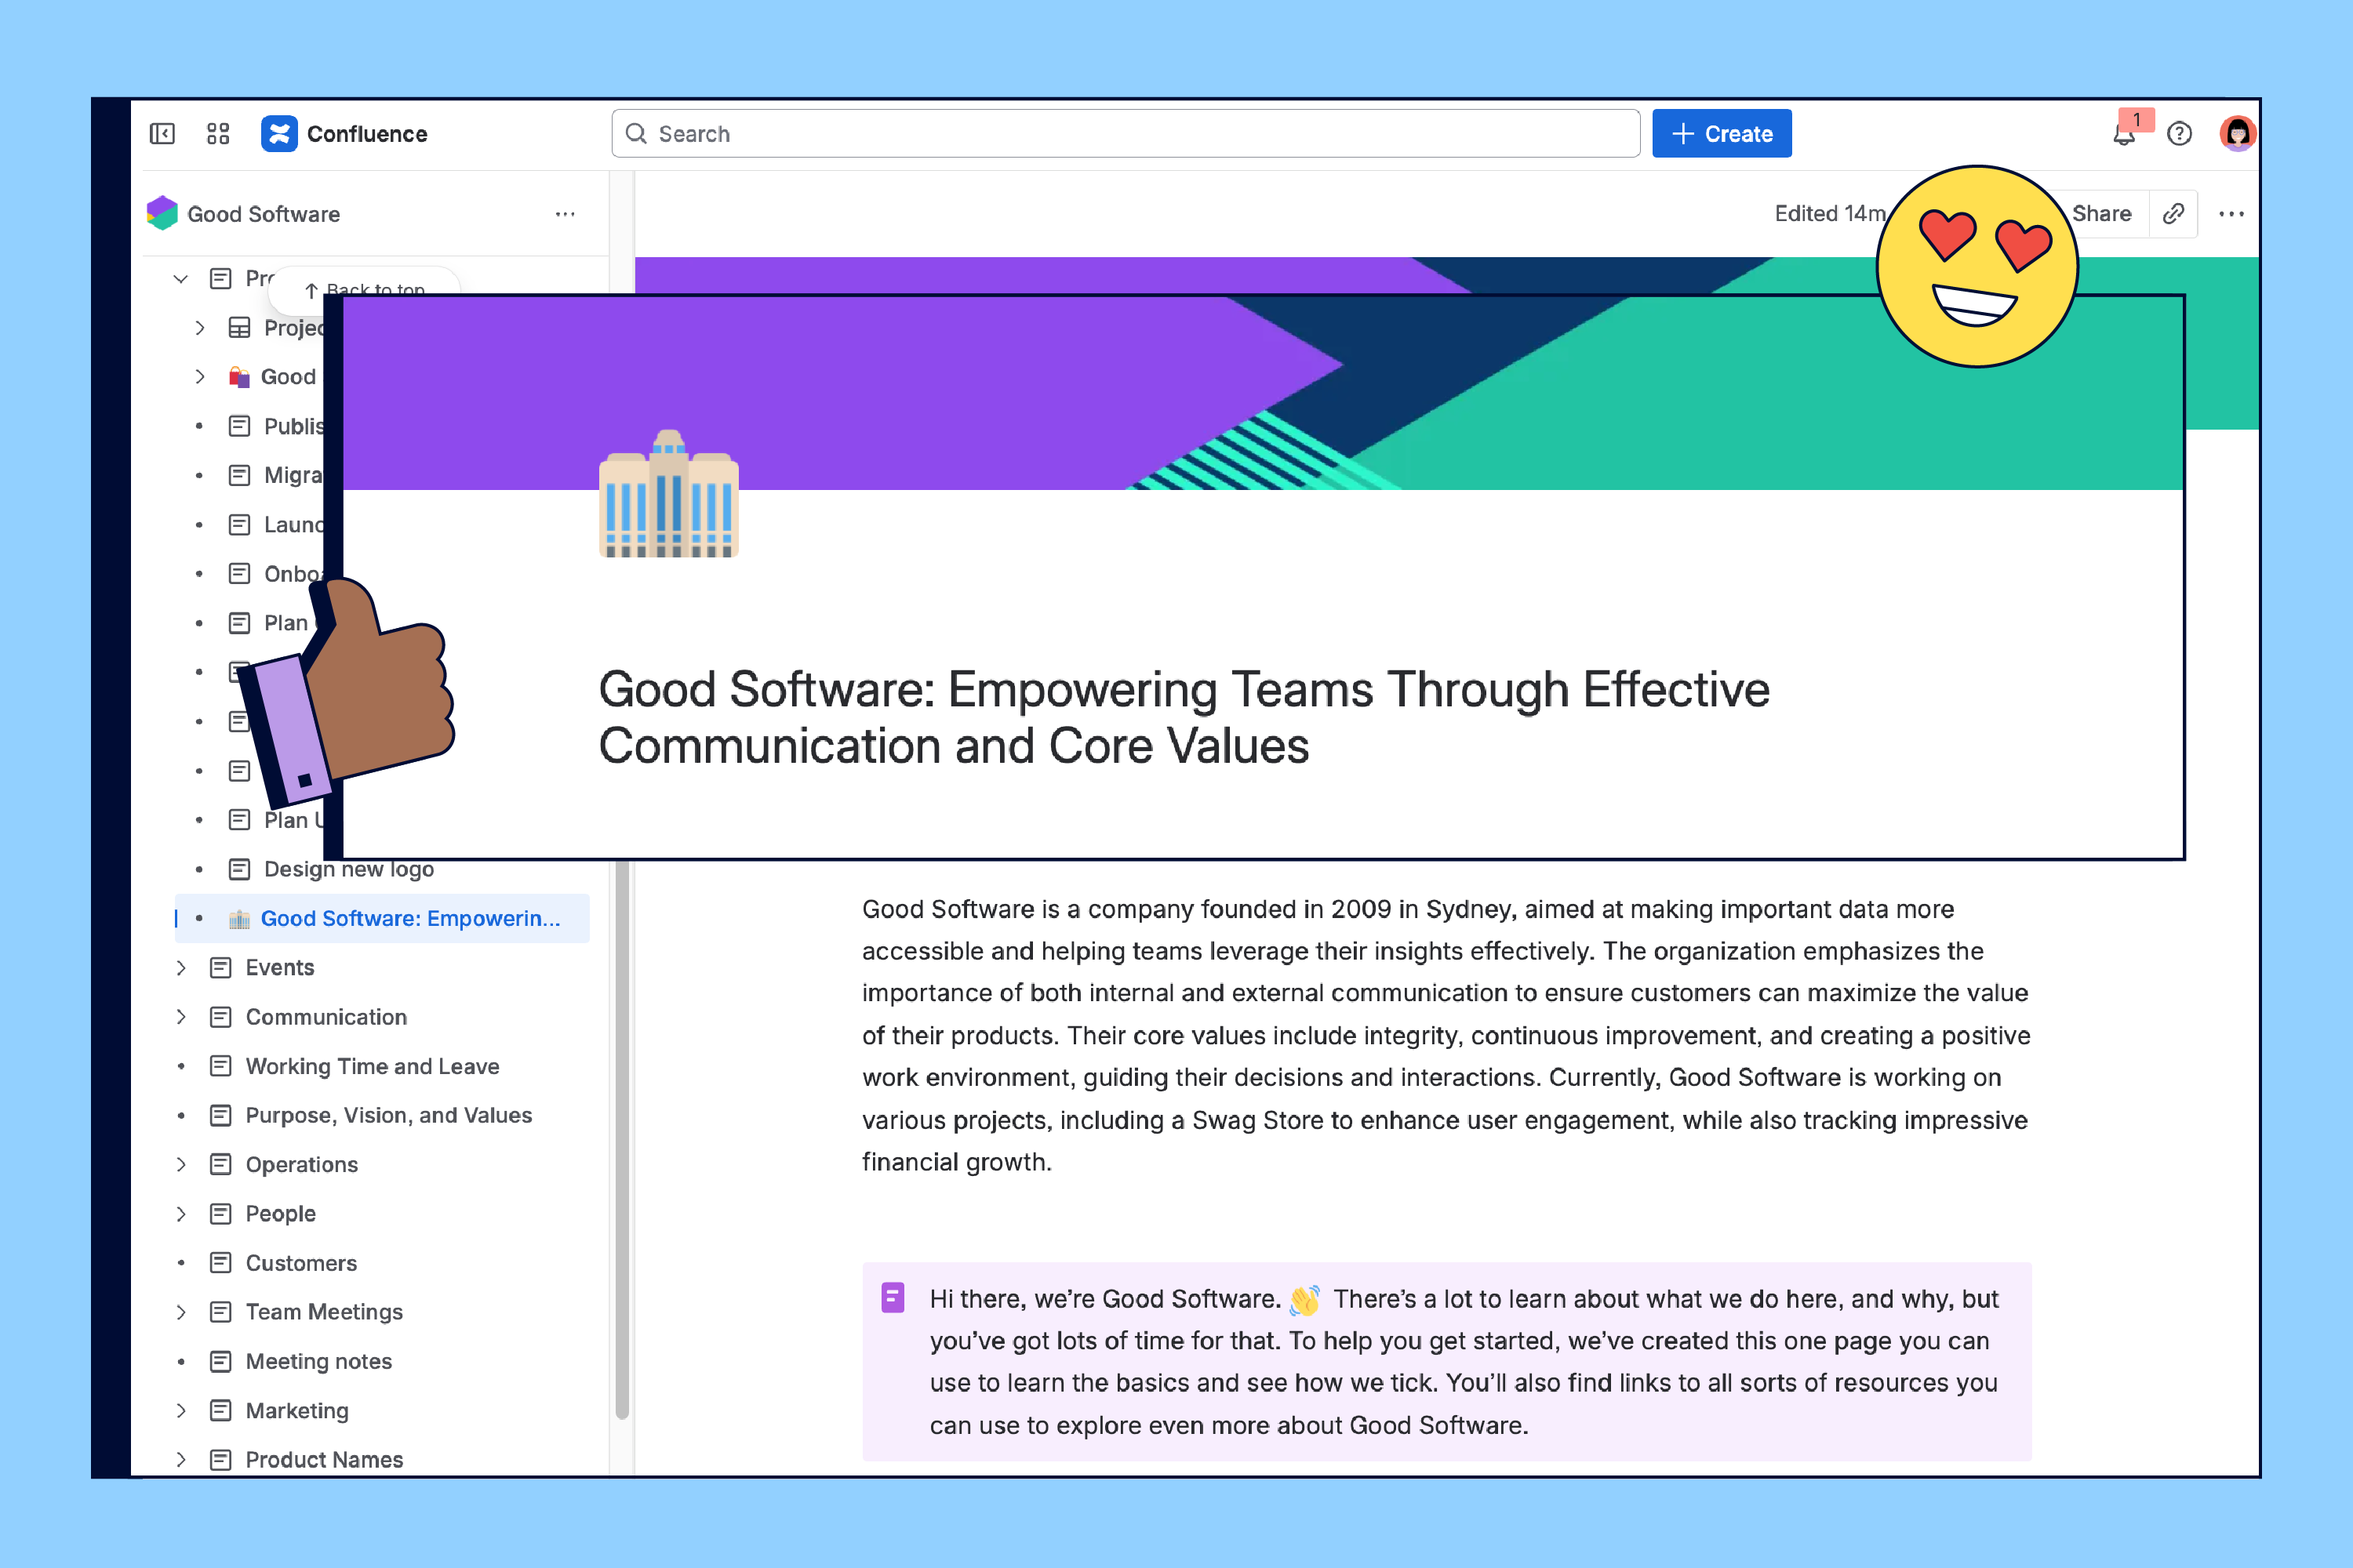Click the Good Software space name
The height and width of the screenshot is (1568, 2353).
click(264, 214)
